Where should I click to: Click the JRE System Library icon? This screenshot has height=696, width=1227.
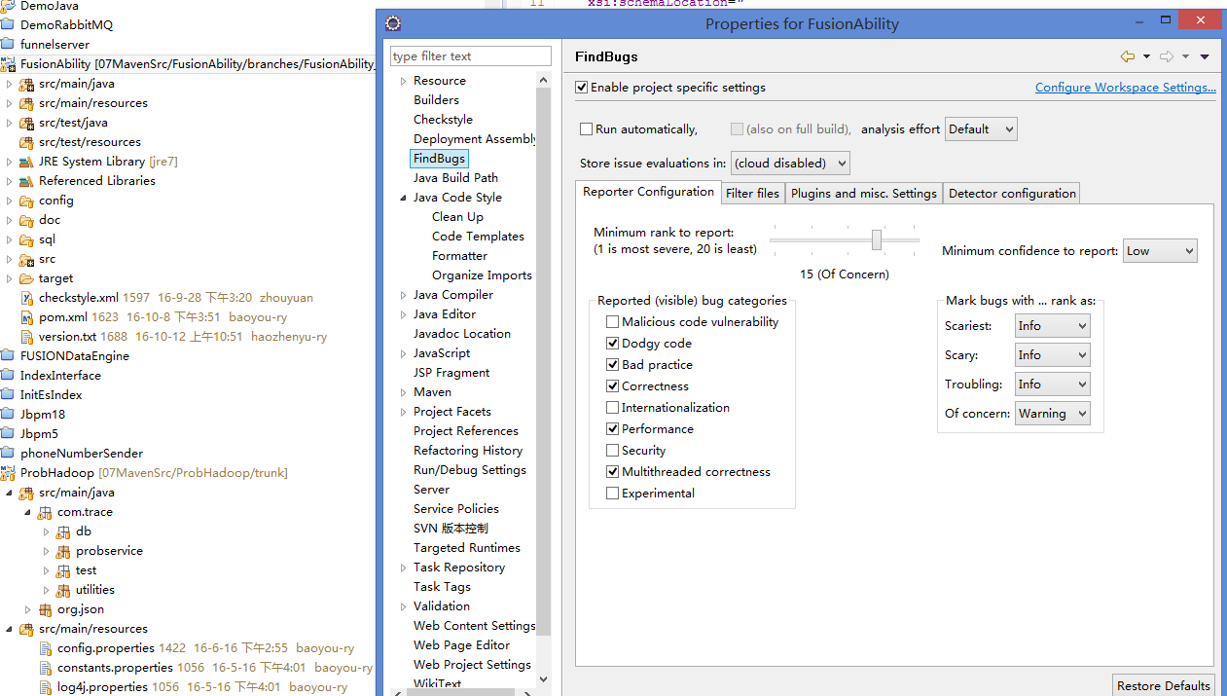pos(26,162)
